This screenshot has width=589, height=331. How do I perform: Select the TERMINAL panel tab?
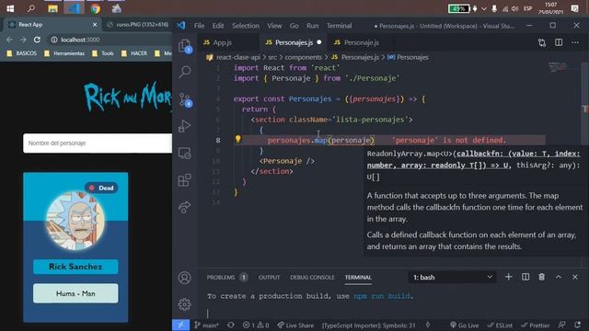(x=358, y=278)
